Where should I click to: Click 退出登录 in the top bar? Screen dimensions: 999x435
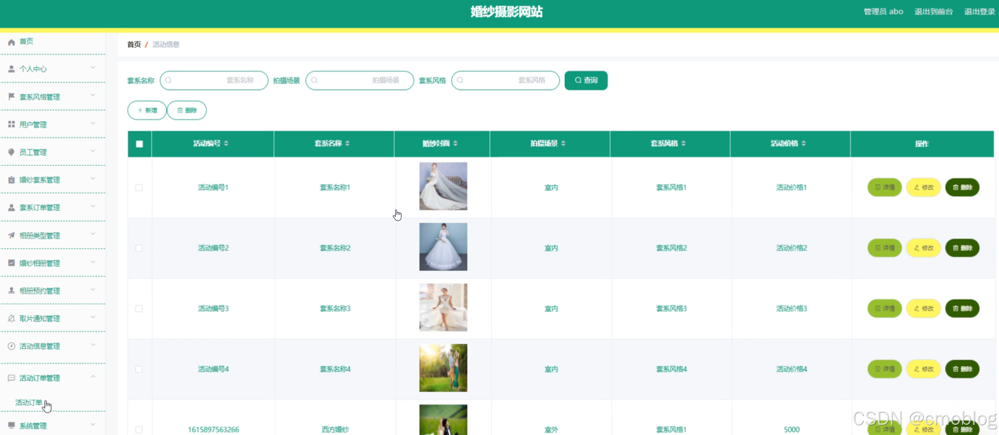click(x=979, y=12)
